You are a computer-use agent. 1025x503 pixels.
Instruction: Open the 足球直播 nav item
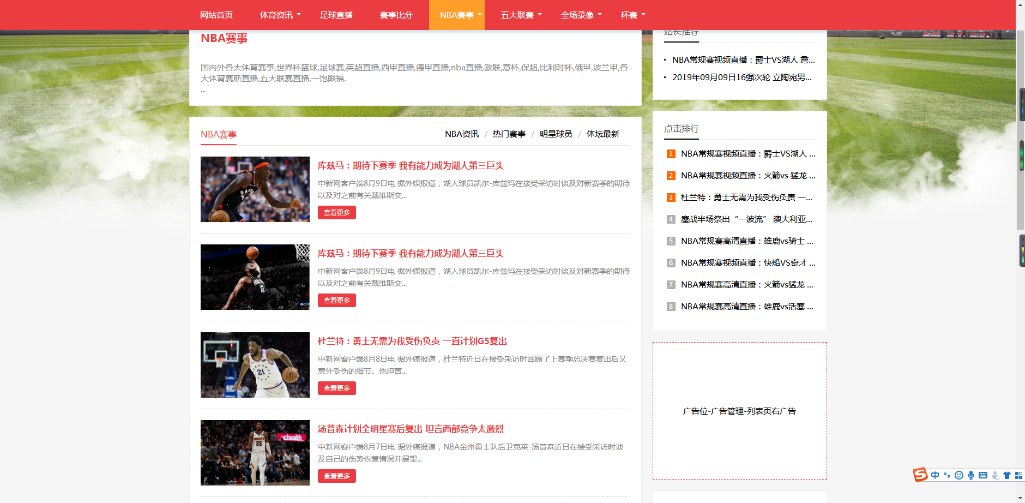[336, 15]
